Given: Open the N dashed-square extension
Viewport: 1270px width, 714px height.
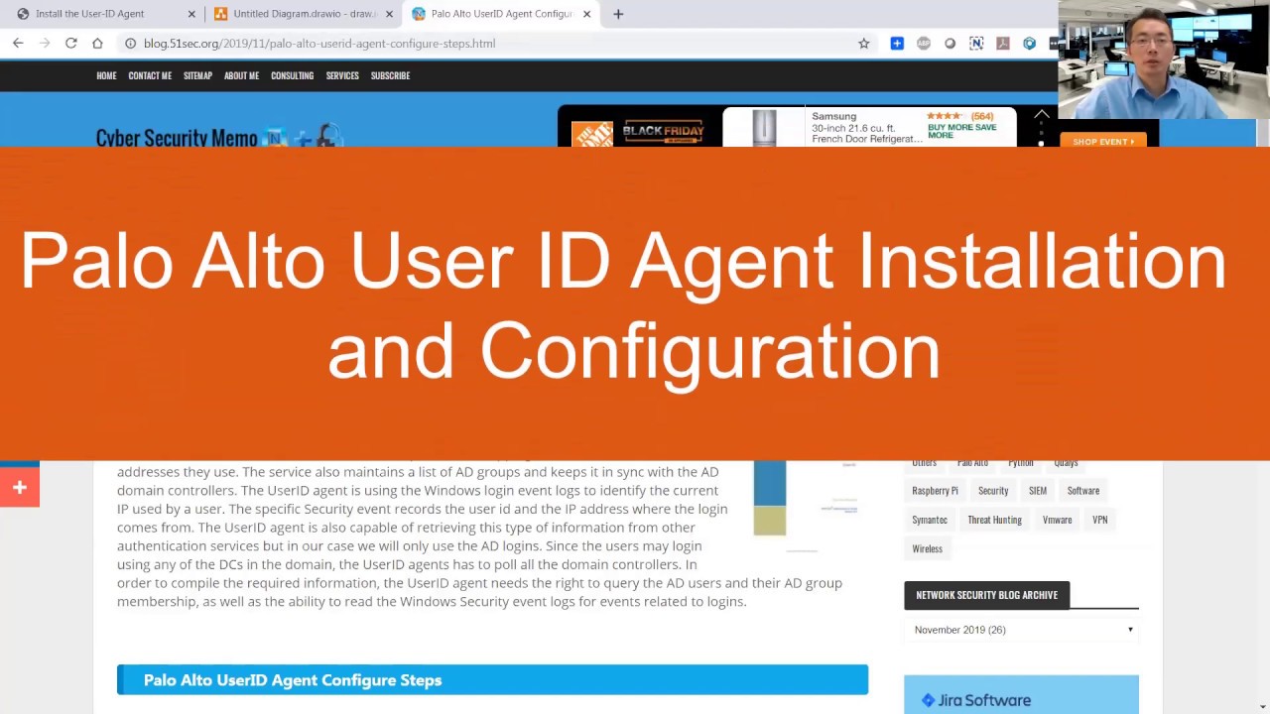Looking at the screenshot, I should pyautogui.click(x=976, y=44).
